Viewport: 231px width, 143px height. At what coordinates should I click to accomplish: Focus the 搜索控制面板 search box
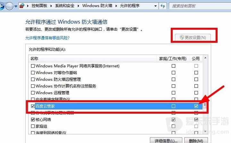point(200,6)
